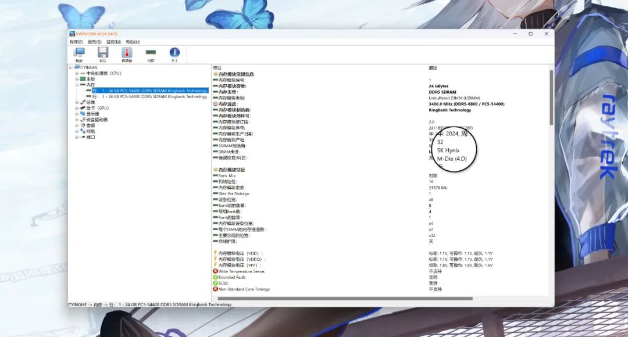The height and width of the screenshot is (337, 628).
Task: Click the clock icon beside 内存速度
Action: click(216, 104)
